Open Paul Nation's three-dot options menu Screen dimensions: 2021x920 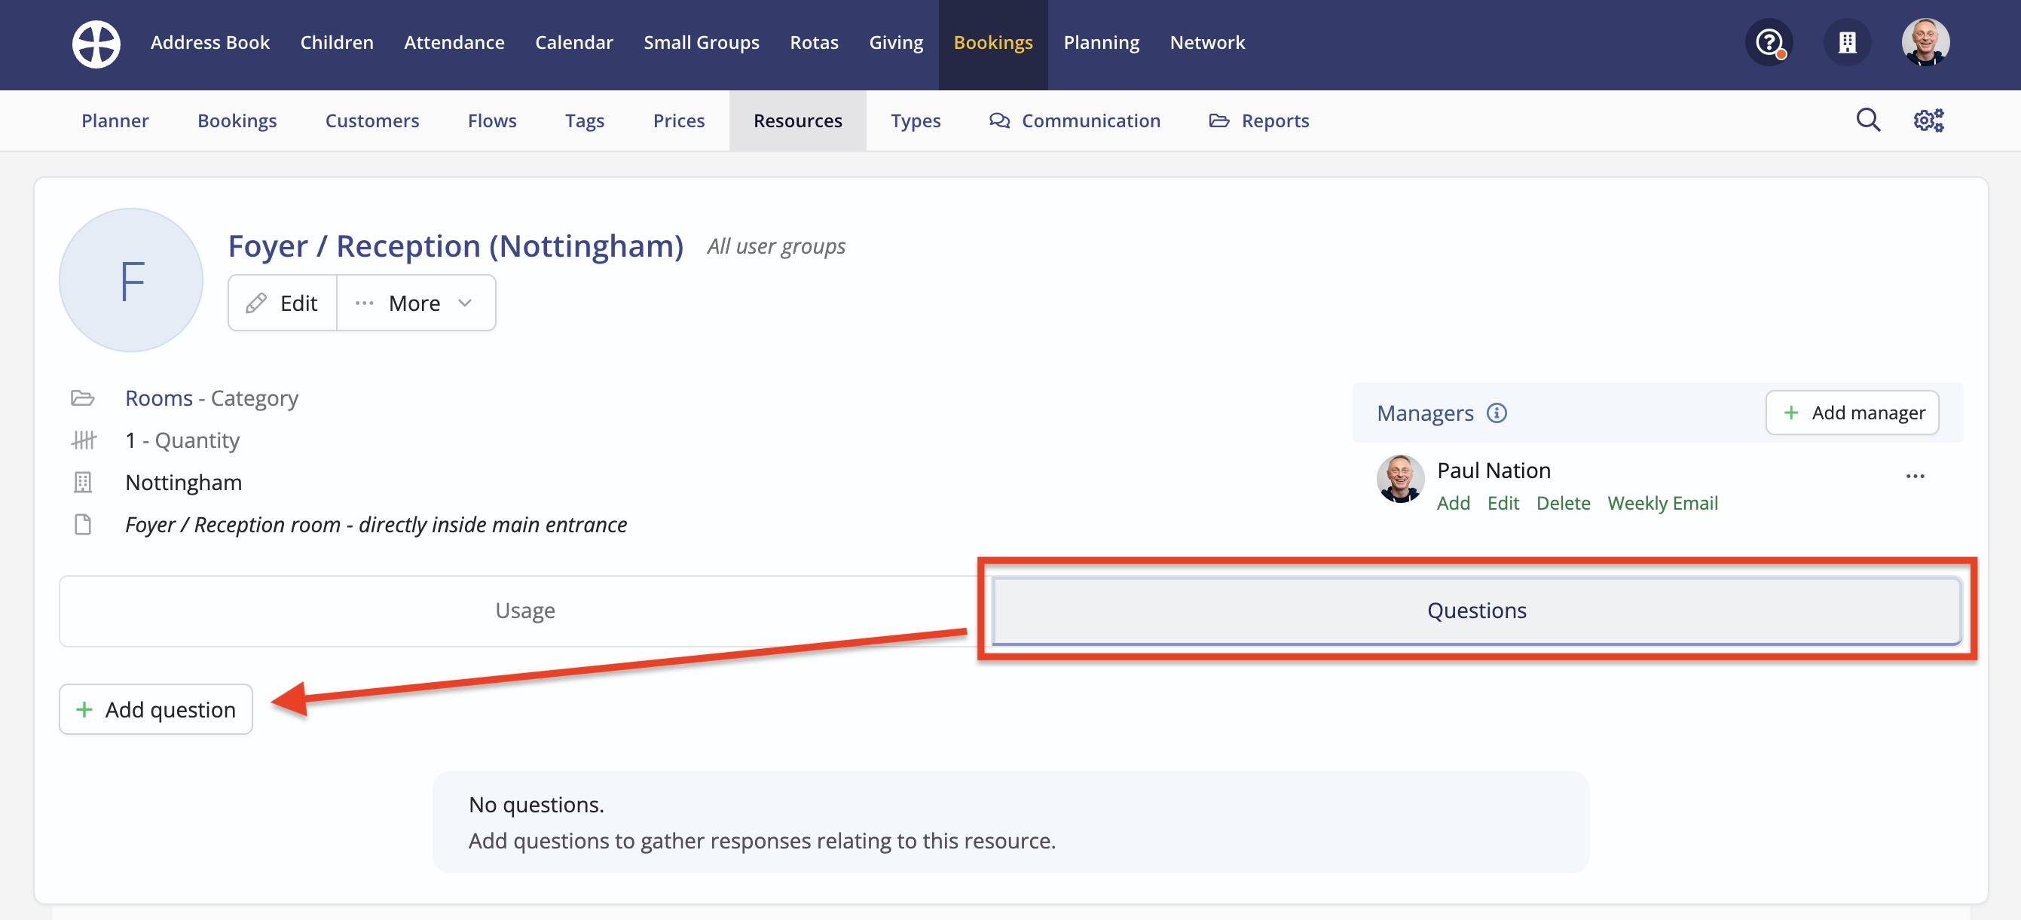[x=1915, y=476]
